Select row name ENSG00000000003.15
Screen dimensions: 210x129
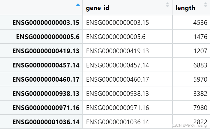point(46,22)
